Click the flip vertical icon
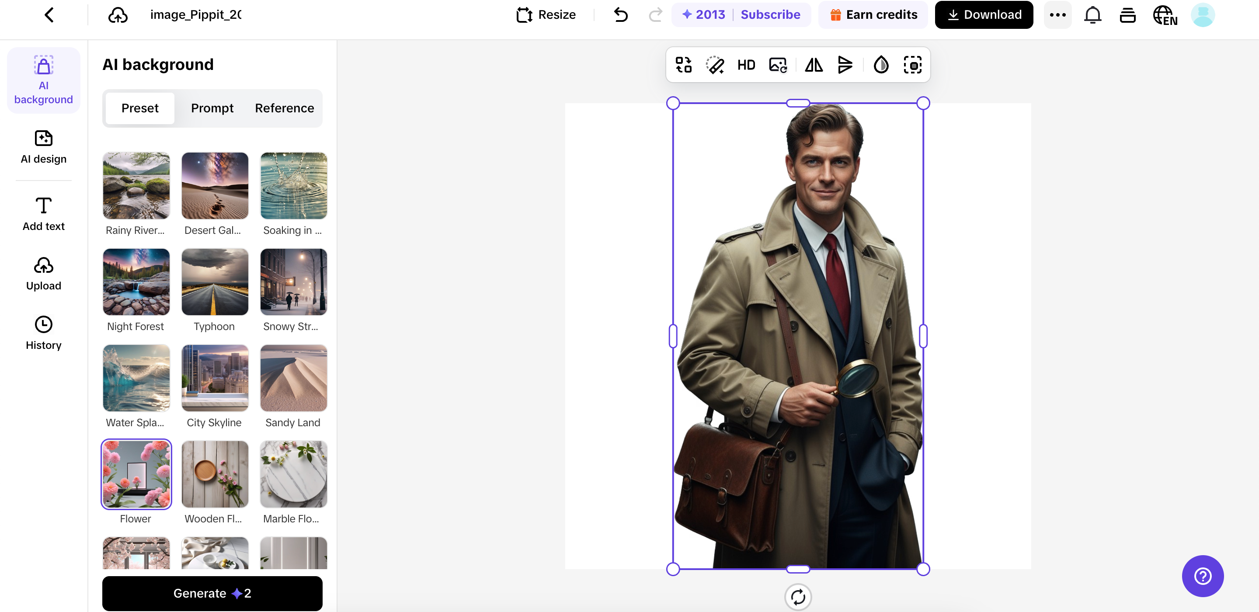1259x612 pixels. tap(845, 65)
